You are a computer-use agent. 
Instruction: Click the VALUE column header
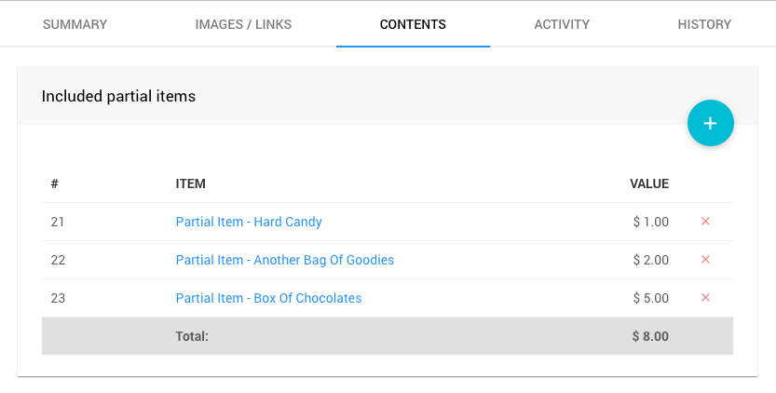tap(649, 183)
